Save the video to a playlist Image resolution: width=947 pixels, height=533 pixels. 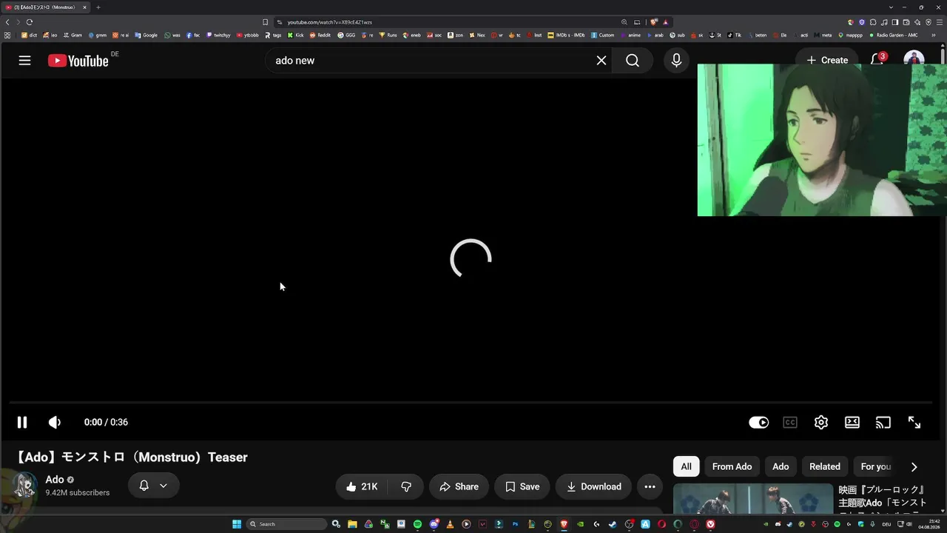pyautogui.click(x=522, y=486)
